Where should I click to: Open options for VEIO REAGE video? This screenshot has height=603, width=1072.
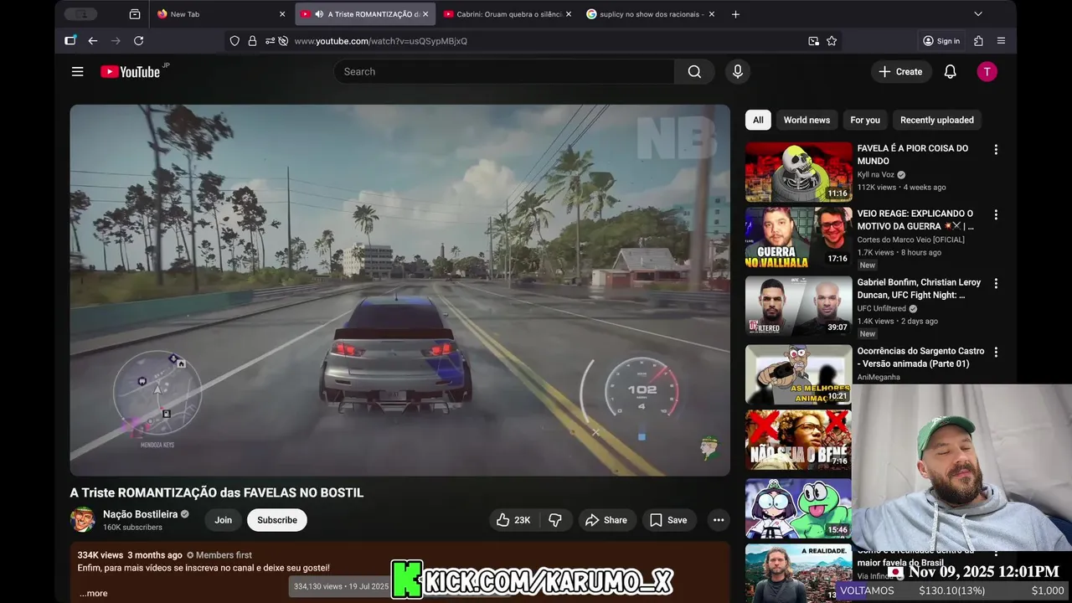(996, 215)
